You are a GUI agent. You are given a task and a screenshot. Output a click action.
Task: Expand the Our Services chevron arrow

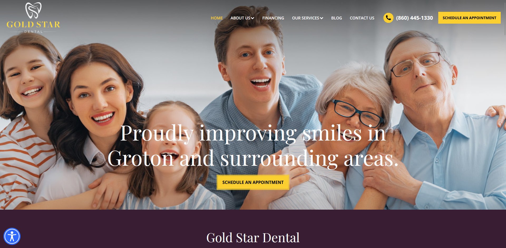(x=322, y=18)
